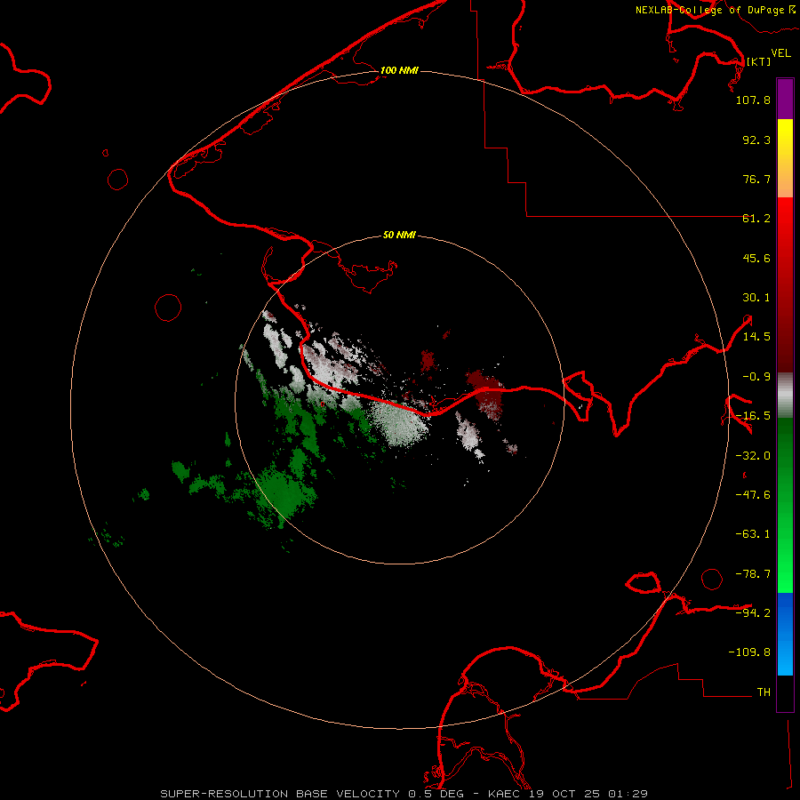Click the 14.5 legend value

click(x=756, y=337)
